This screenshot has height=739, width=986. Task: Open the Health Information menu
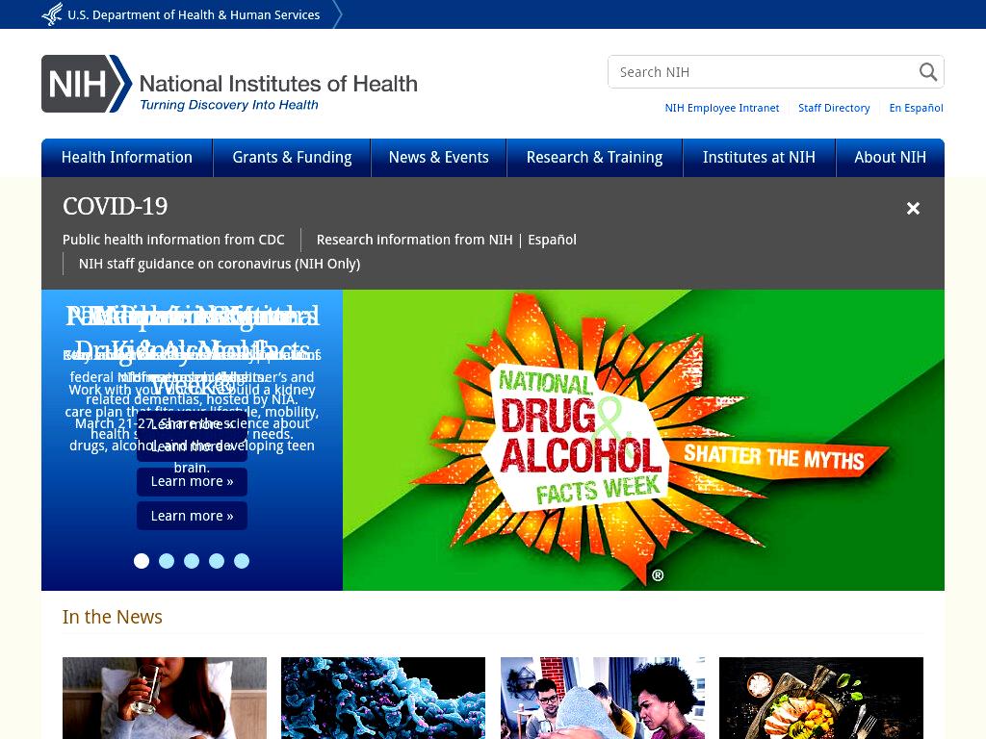pyautogui.click(x=127, y=157)
